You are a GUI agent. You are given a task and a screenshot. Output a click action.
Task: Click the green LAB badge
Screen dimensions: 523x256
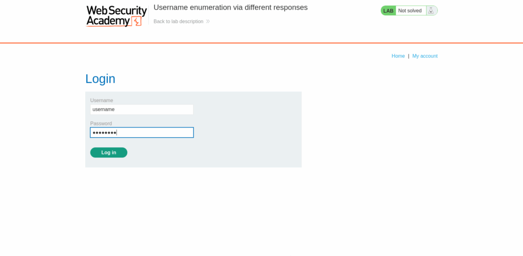click(x=388, y=11)
